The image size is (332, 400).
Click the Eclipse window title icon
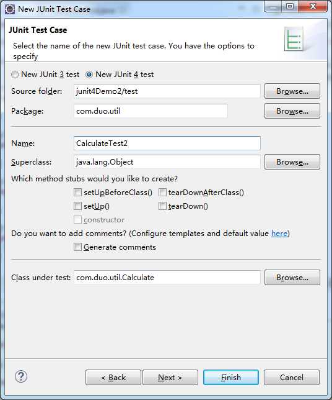(10, 9)
